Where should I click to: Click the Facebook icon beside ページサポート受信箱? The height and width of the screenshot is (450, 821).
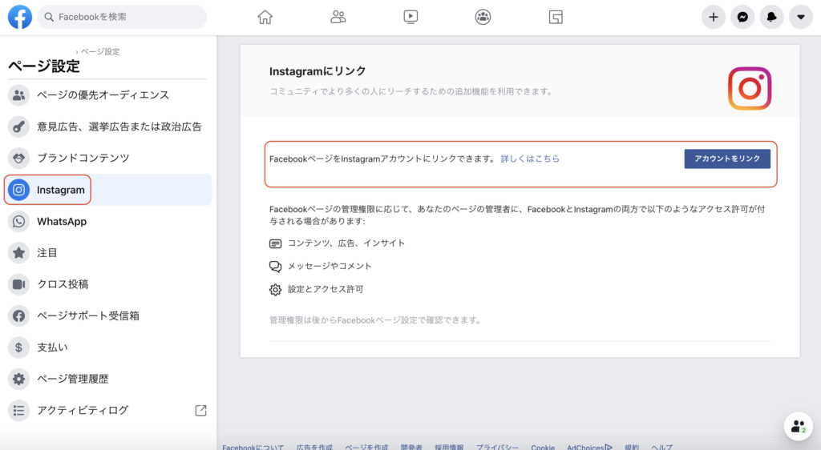click(19, 315)
